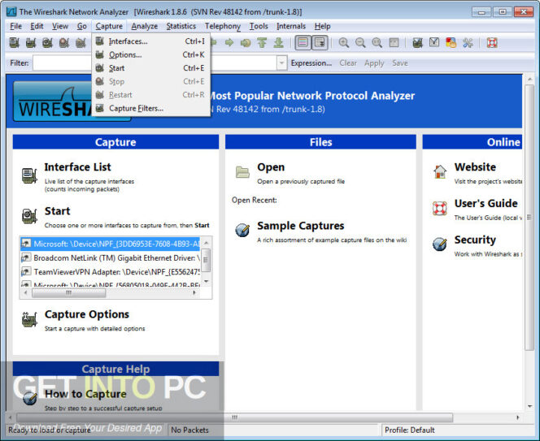Click the Zoom 100% magnifier icon

pyautogui.click(x=377, y=43)
